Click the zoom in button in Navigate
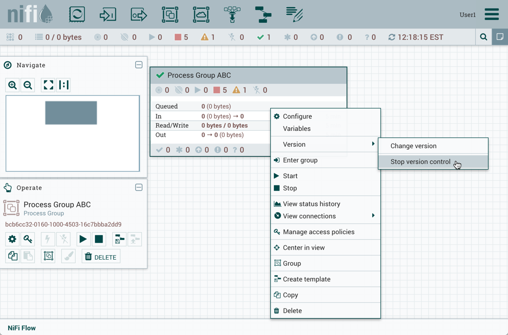508x335 pixels. pyautogui.click(x=13, y=85)
